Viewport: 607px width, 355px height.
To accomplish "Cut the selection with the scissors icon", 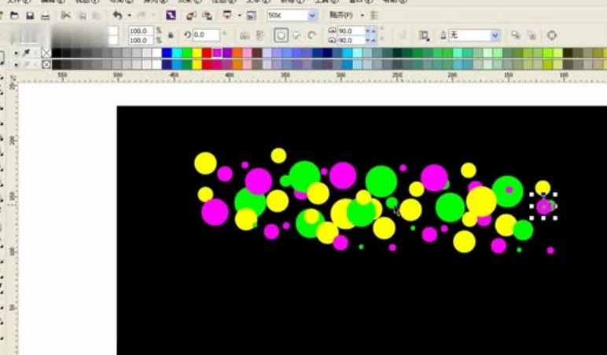I will (66, 16).
